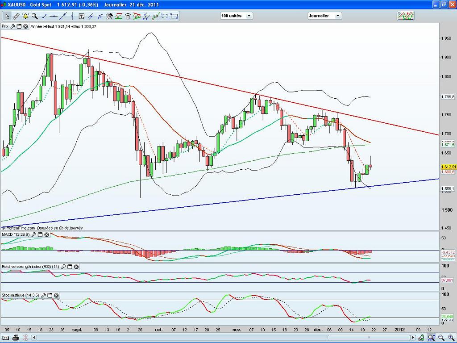457x343 pixels.
Task: Choose the text annotation tool
Action: [82, 16]
